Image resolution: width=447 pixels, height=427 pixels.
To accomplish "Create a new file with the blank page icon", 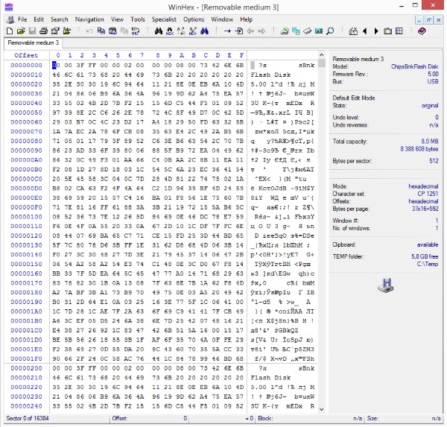I will click(x=10, y=31).
